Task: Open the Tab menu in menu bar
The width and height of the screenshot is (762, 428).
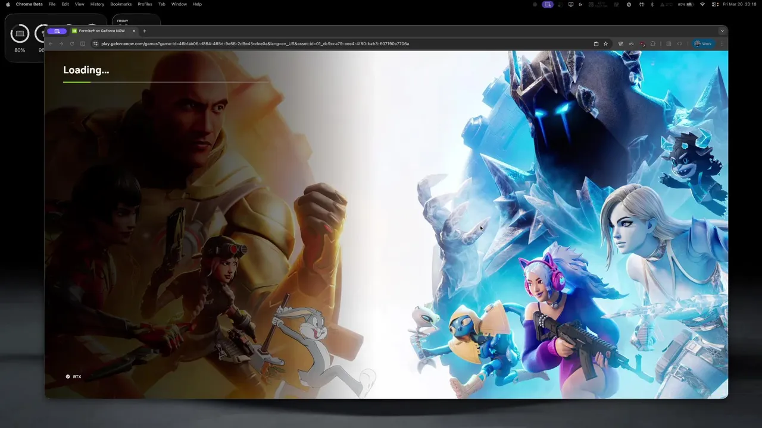Action: (x=161, y=4)
